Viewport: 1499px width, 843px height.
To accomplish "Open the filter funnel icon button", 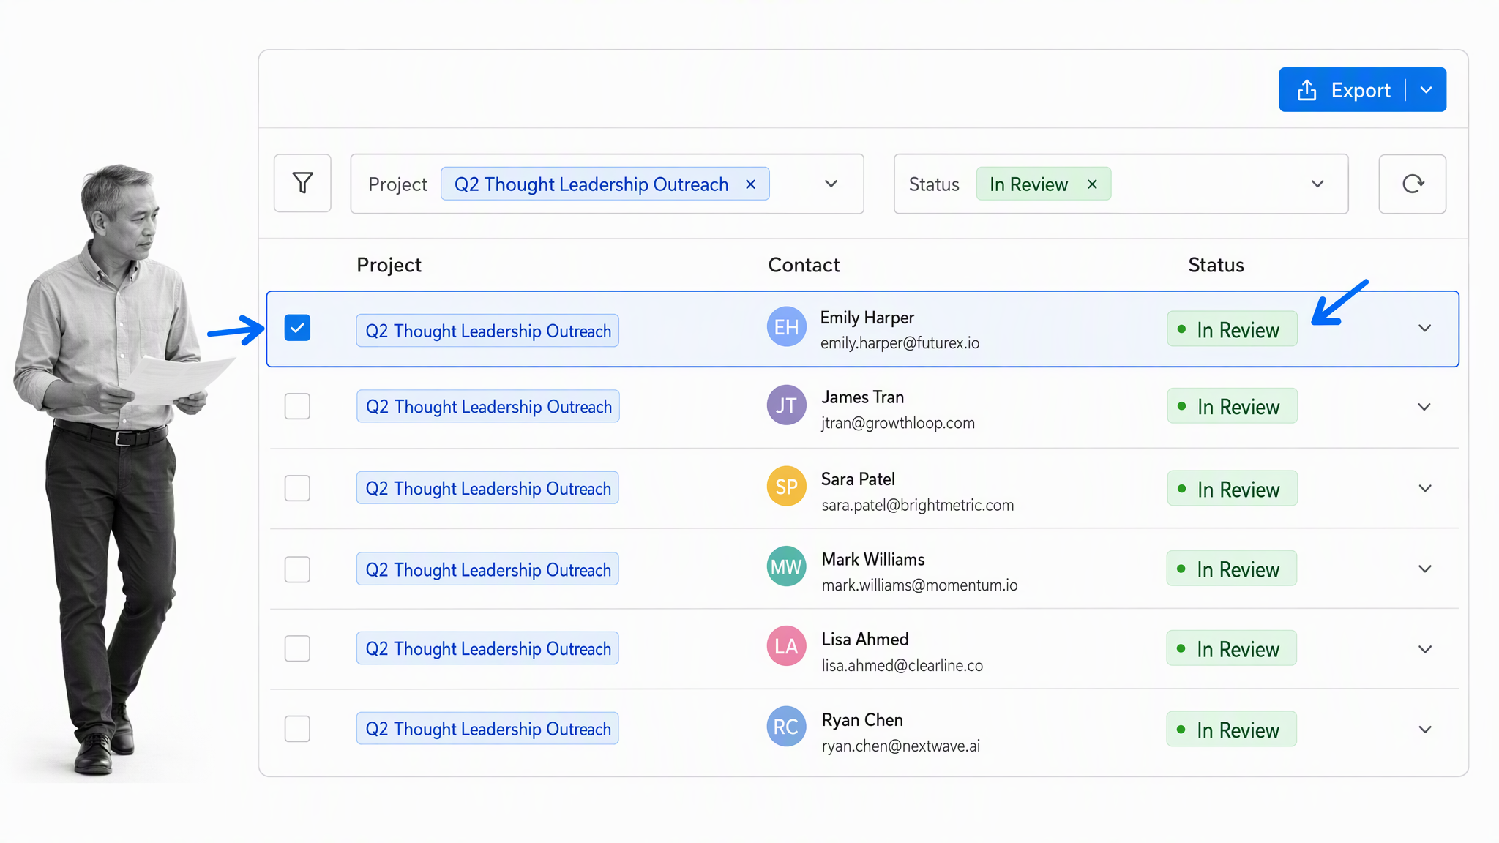I will (302, 183).
